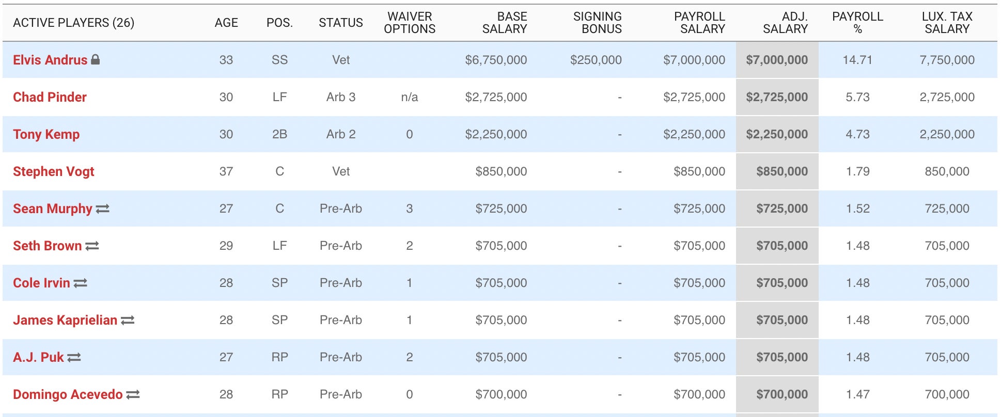This screenshot has height=417, width=1001.
Task: Open Stephen Vogt player link
Action: (53, 171)
